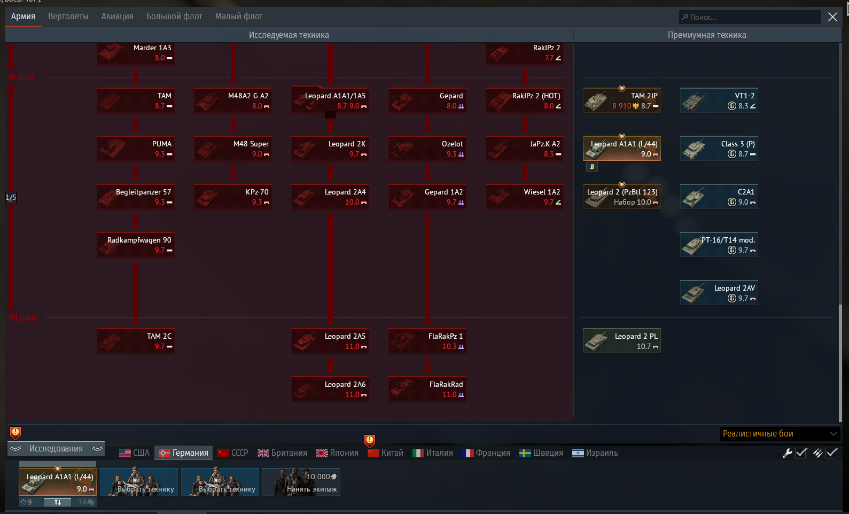This screenshot has width=849, height=514.
Task: Click the magnifier icon in the search field
Action: [685, 17]
